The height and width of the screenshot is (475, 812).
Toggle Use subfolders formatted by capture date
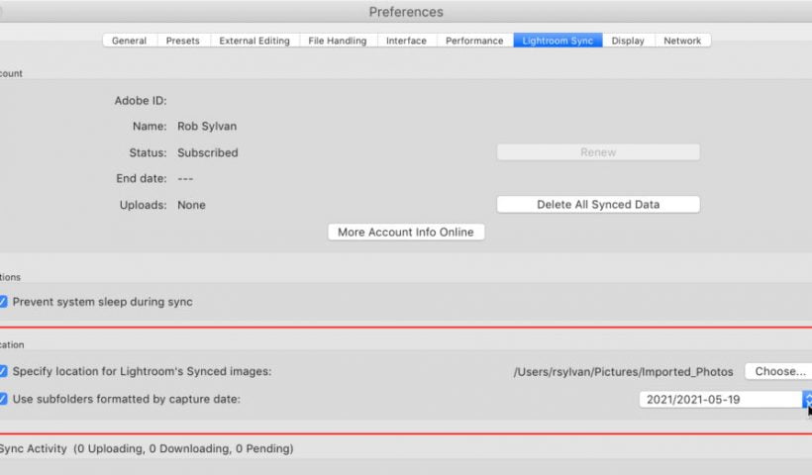tap(3, 399)
